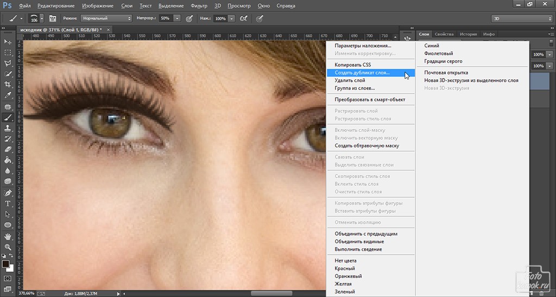Open the 3D workspace dropdown
556x297 pixels.
pos(522,18)
